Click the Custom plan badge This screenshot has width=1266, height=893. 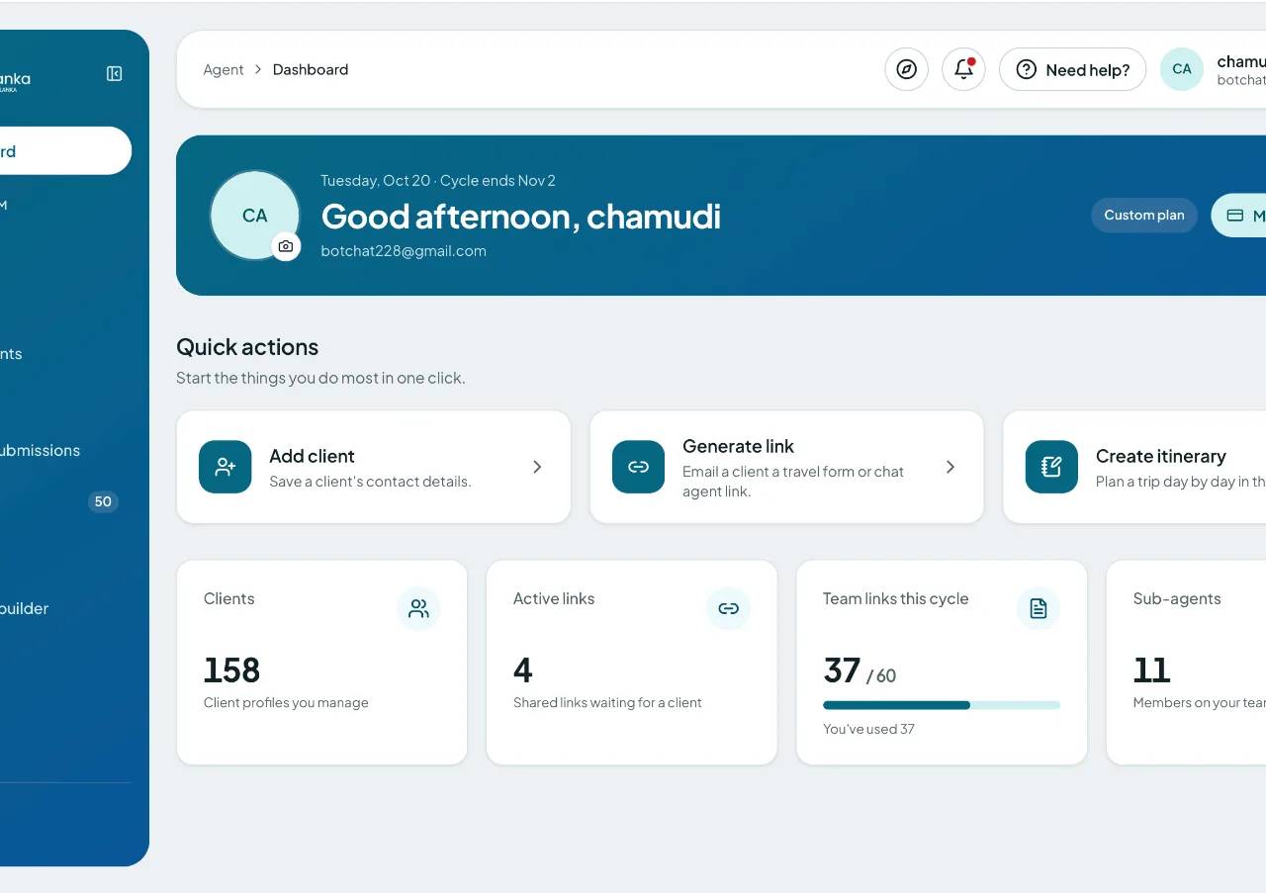click(1144, 216)
